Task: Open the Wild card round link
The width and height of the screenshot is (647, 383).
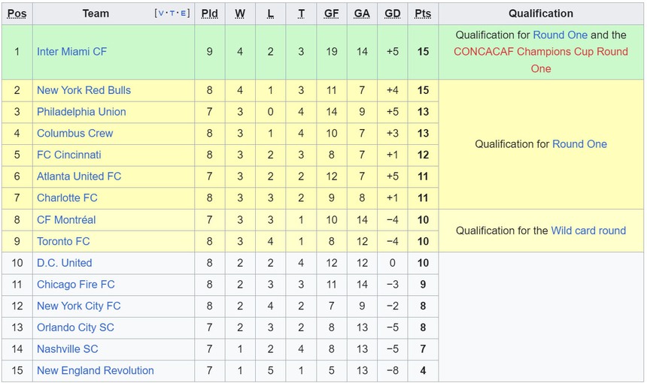Action: coord(588,231)
